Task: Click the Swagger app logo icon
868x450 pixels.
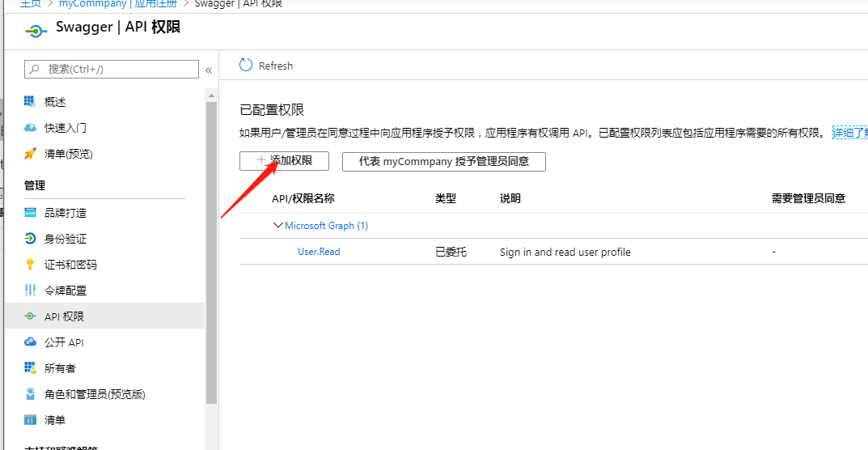Action: pos(36,32)
